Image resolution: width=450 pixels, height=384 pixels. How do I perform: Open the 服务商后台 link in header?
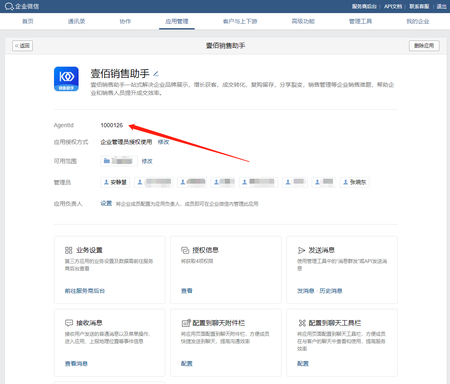tap(364, 6)
